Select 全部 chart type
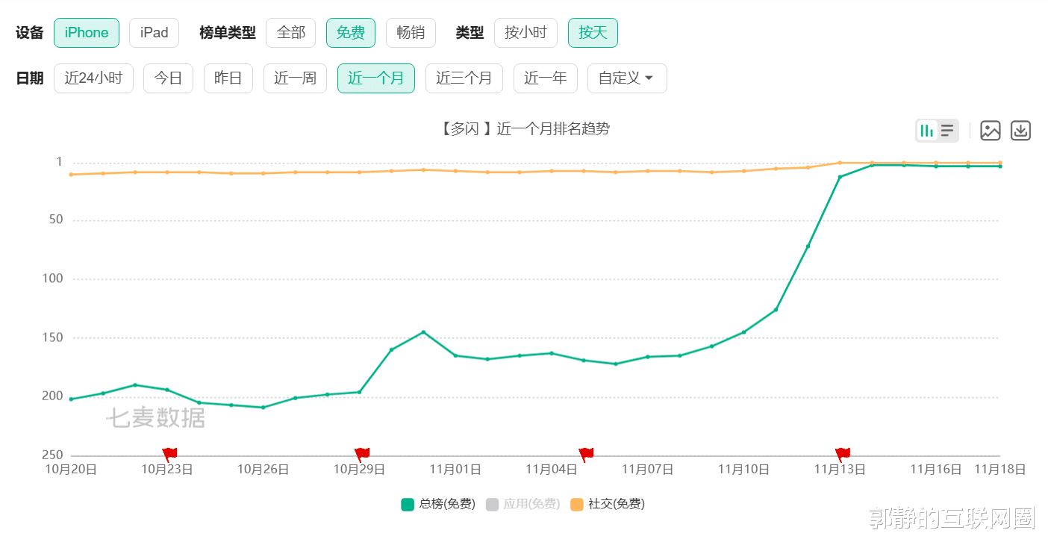This screenshot has height=545, width=1048. click(x=290, y=33)
